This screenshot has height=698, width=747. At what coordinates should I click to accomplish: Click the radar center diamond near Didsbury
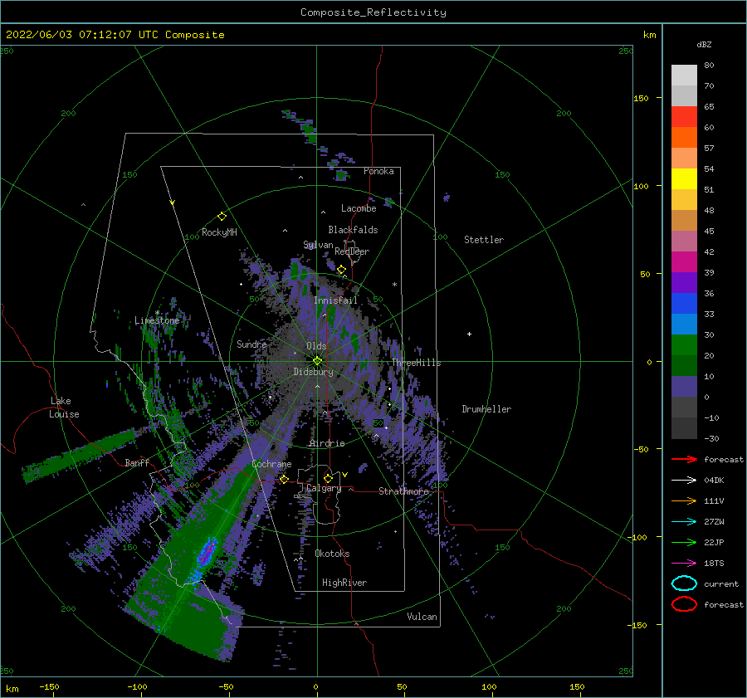317,361
